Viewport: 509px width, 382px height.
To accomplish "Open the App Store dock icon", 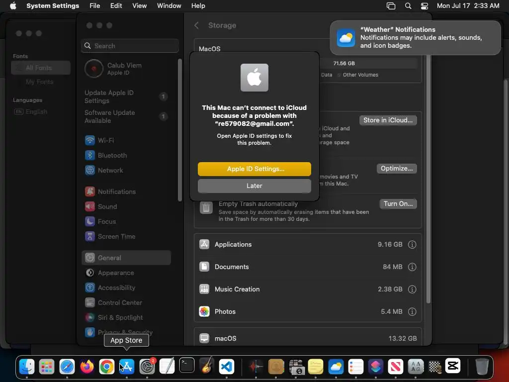I will click(x=127, y=367).
